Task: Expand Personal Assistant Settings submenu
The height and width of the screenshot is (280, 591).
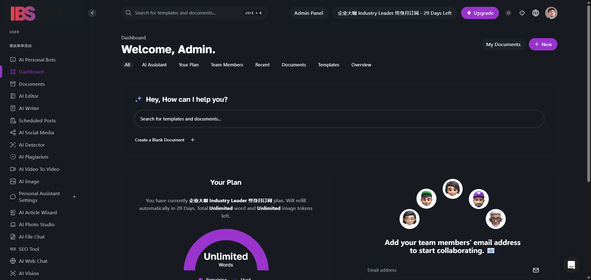Action: [x=74, y=197]
